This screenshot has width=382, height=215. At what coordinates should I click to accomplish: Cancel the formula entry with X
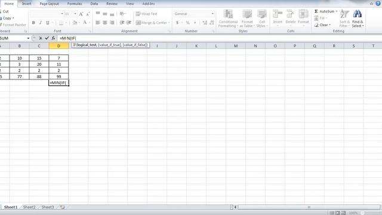pyautogui.click(x=41, y=38)
